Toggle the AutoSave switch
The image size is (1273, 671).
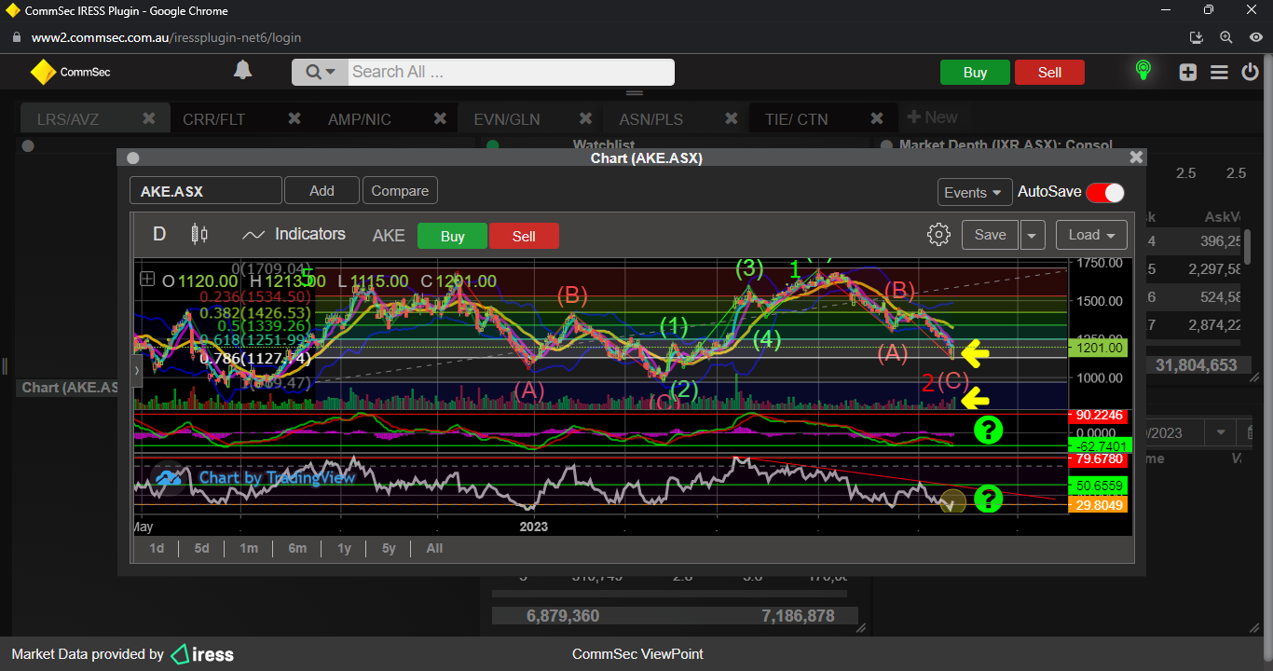tap(1105, 192)
